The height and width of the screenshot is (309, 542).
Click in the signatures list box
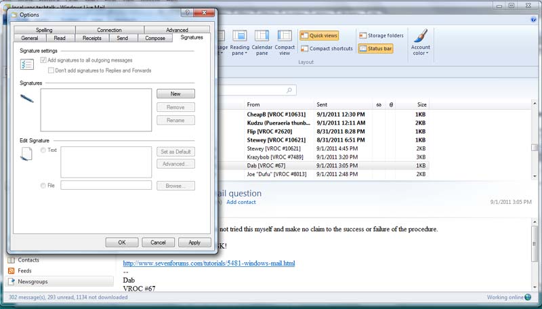(x=96, y=110)
